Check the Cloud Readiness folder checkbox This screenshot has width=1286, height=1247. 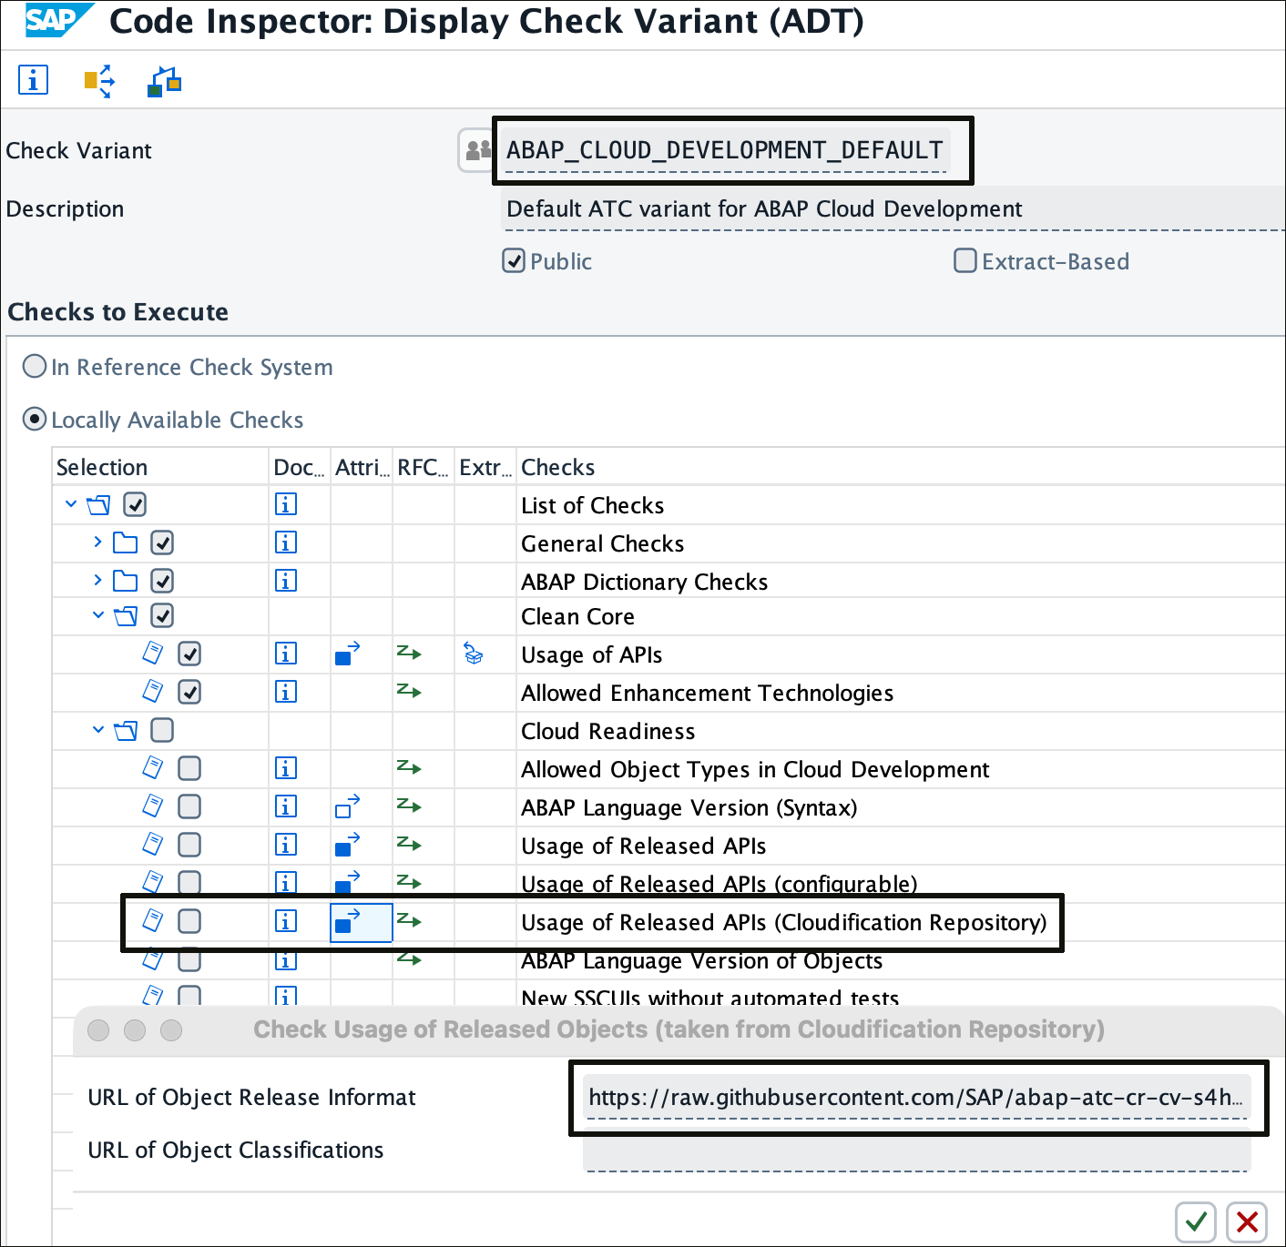click(x=162, y=730)
